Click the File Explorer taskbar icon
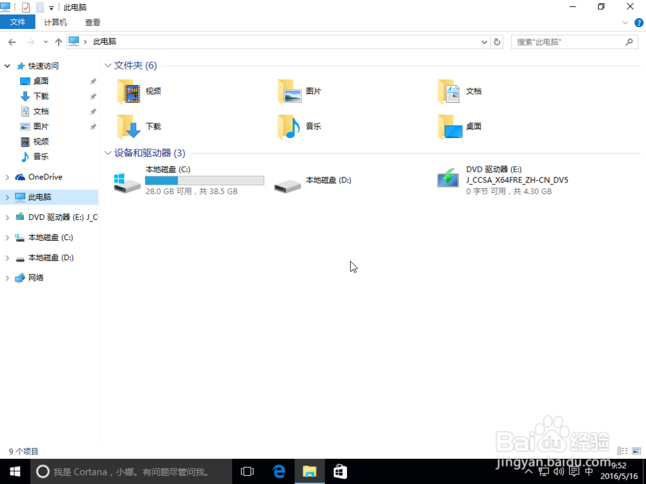This screenshot has width=646, height=484. pyautogui.click(x=309, y=472)
